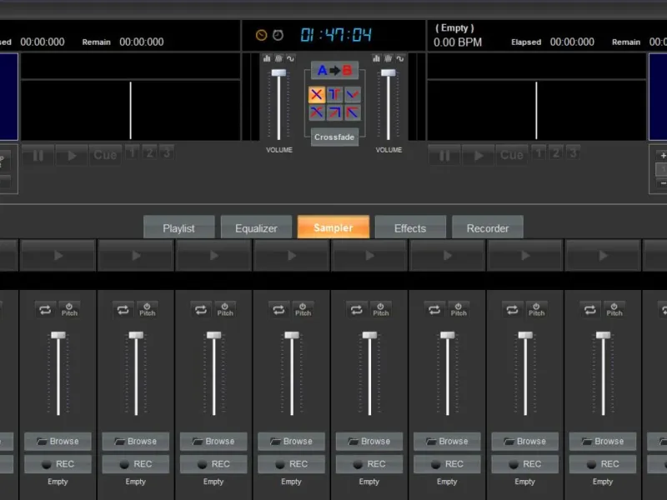The image size is (667, 500).
Task: Click the left deck waveform display
Action: point(131,110)
